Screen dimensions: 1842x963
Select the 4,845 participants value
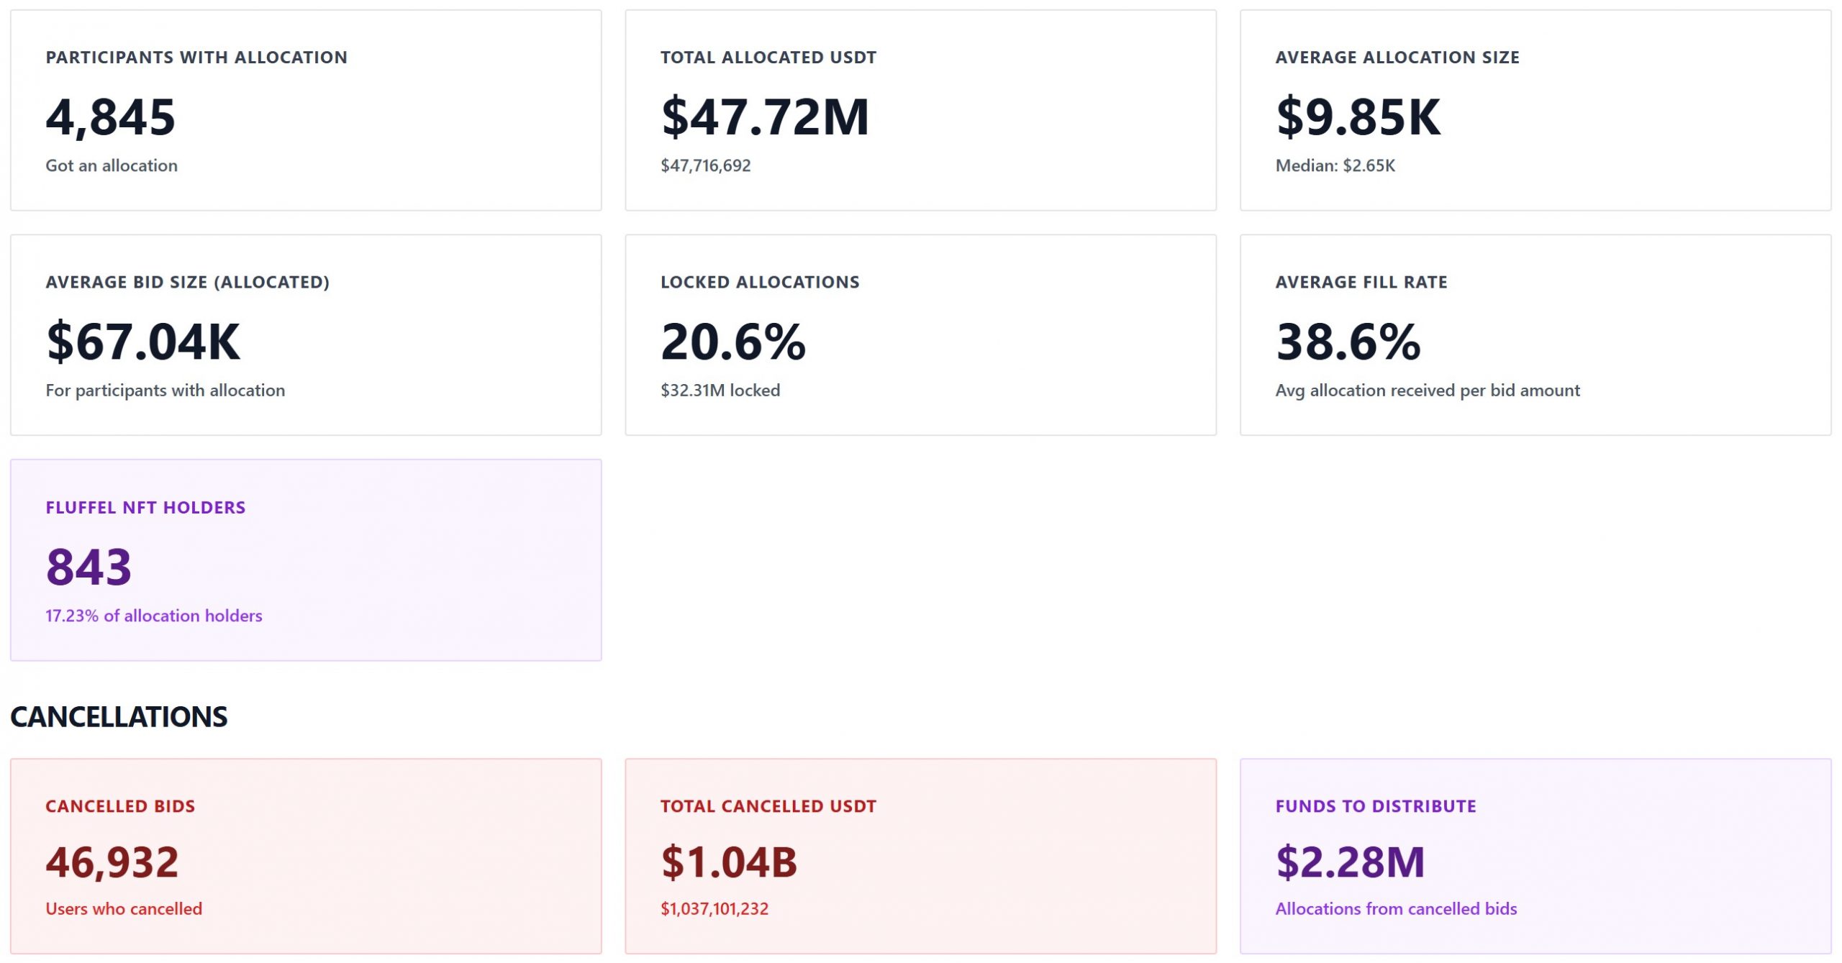click(x=110, y=117)
